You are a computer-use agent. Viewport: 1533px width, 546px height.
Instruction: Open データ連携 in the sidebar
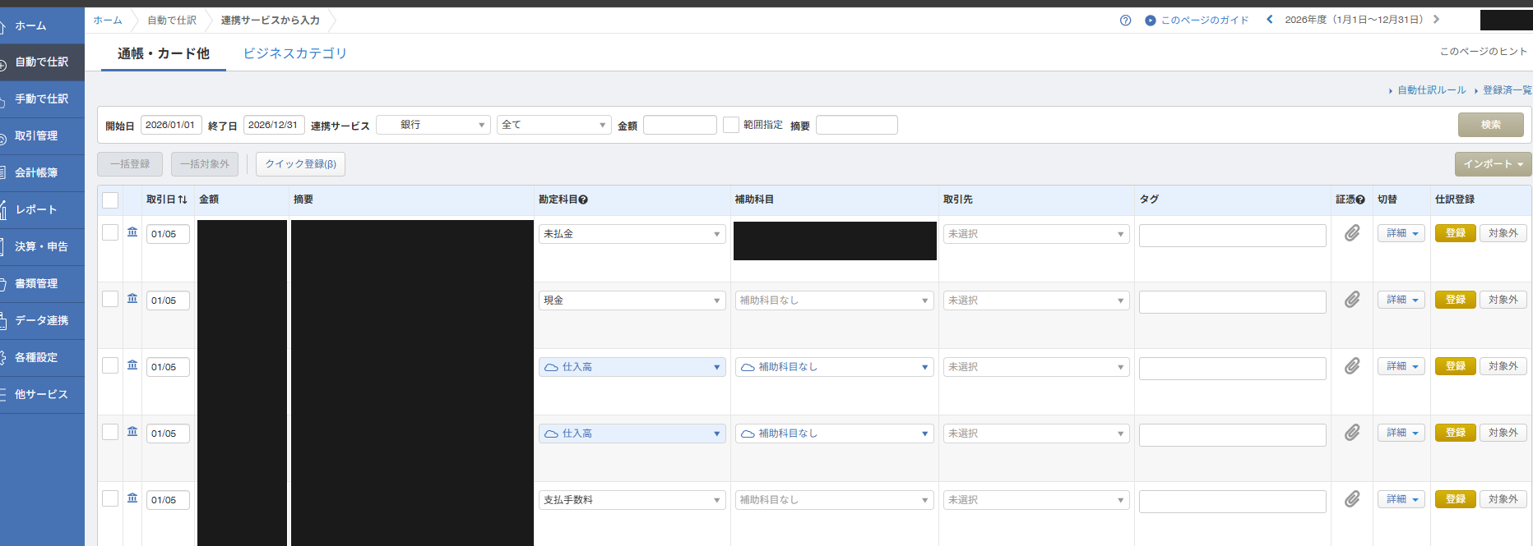[42, 321]
